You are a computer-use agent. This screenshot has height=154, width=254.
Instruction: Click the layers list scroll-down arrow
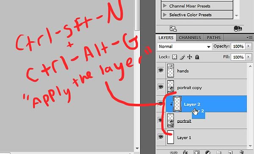coord(250,146)
